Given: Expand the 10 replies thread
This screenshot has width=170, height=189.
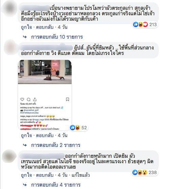Looking at the screenshot, I should click(x=57, y=37).
